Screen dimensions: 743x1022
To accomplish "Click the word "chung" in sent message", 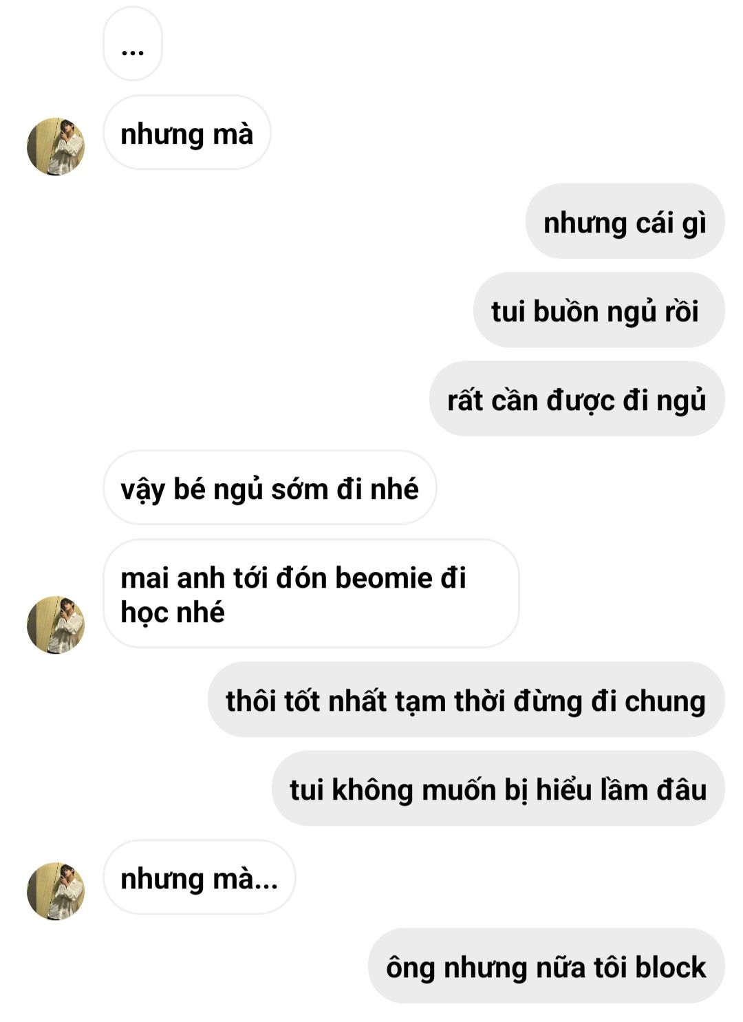I will (x=665, y=703).
